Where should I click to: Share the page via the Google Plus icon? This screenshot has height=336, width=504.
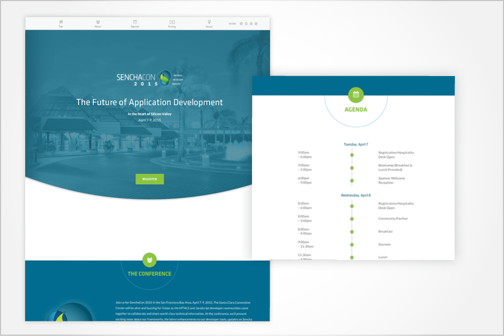(x=251, y=24)
